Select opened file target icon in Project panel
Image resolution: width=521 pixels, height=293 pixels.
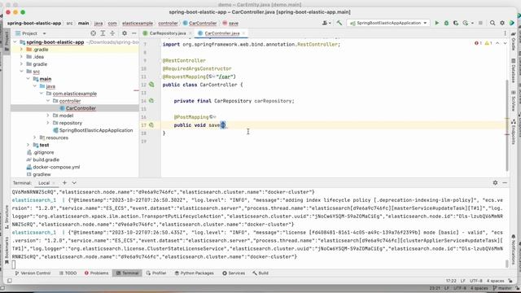tap(94, 33)
